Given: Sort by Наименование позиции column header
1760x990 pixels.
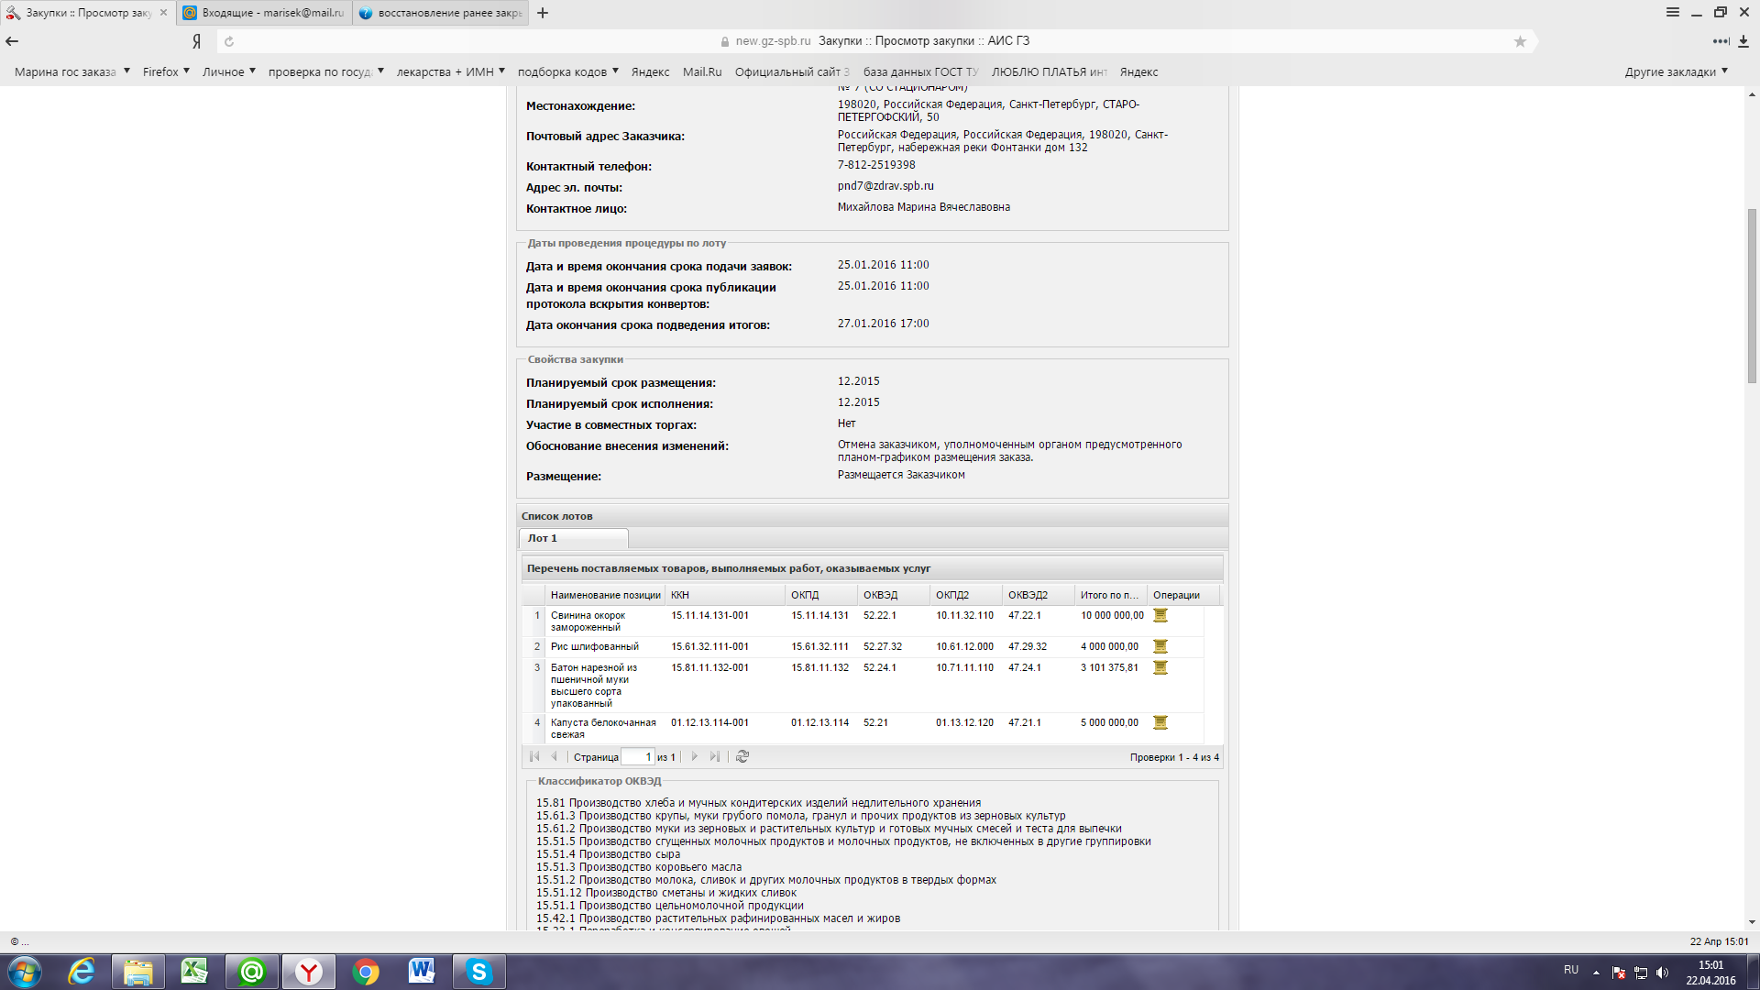Looking at the screenshot, I should click(x=605, y=595).
